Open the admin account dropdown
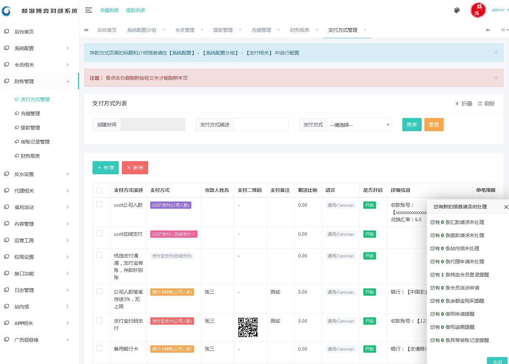Image resolution: width=509 pixels, height=364 pixels. click(500, 10)
